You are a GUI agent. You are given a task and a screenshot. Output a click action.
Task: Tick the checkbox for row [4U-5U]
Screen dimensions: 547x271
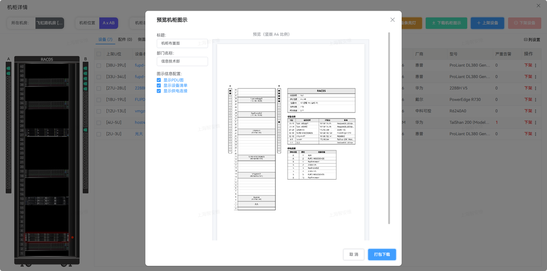[99, 123]
